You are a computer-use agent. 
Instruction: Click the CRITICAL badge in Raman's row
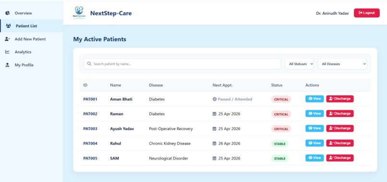[x=281, y=114]
